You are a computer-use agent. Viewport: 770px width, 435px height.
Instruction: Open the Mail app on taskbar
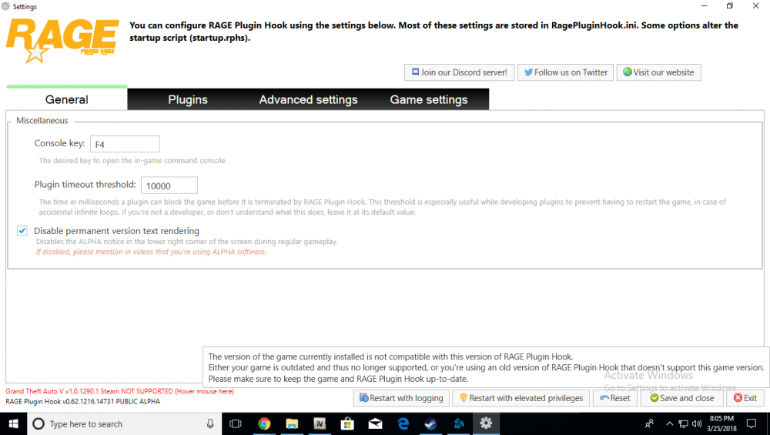click(375, 423)
